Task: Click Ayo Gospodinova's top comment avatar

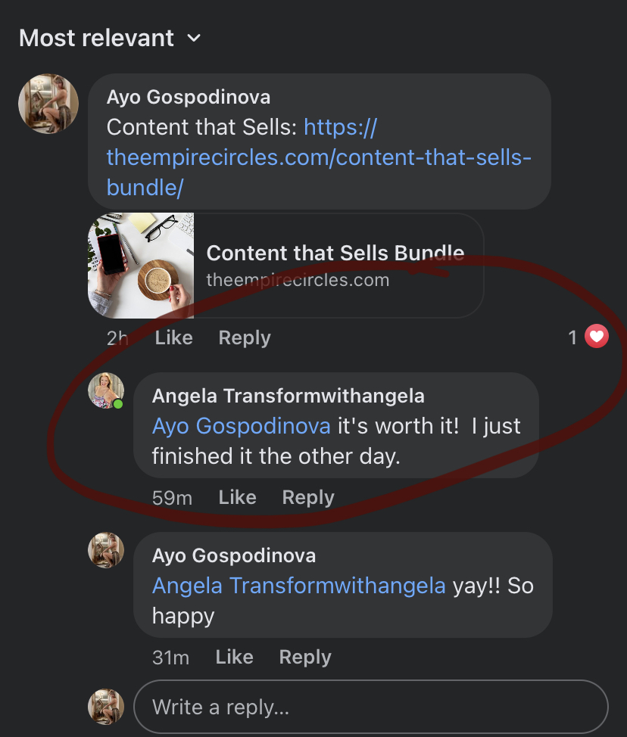Action: [48, 104]
